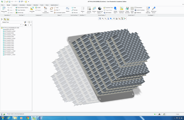This screenshot has width=184, height=120.
Task: Click the model tree search field
Action: coord(11,25)
